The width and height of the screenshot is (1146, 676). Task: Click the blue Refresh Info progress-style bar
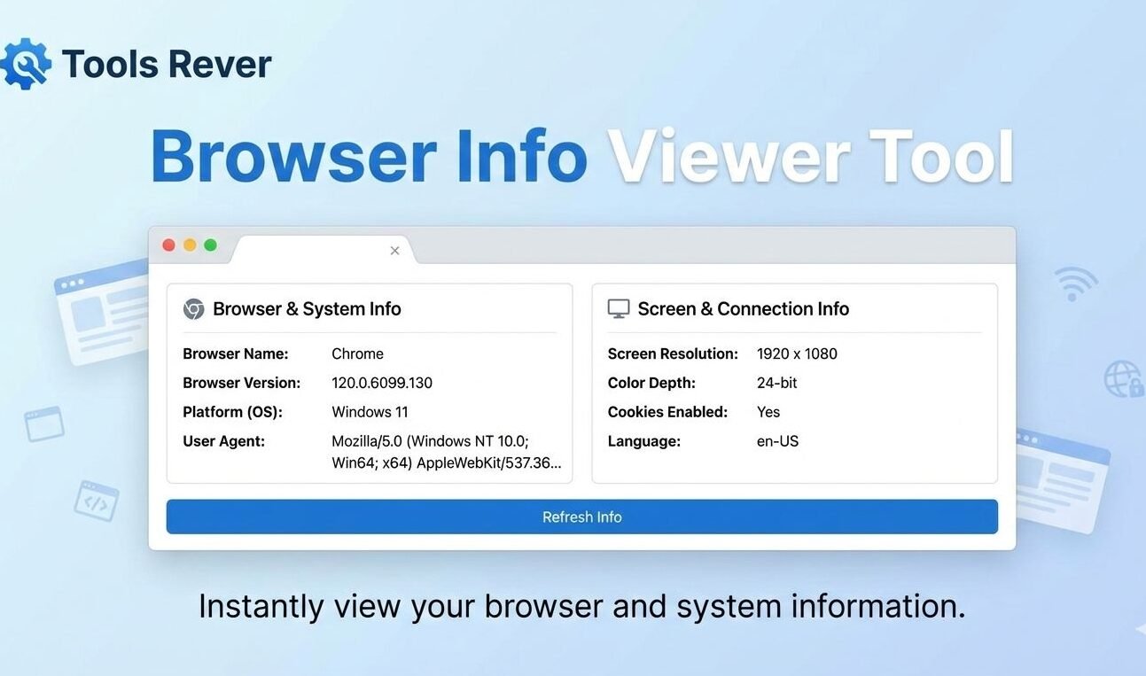click(581, 517)
